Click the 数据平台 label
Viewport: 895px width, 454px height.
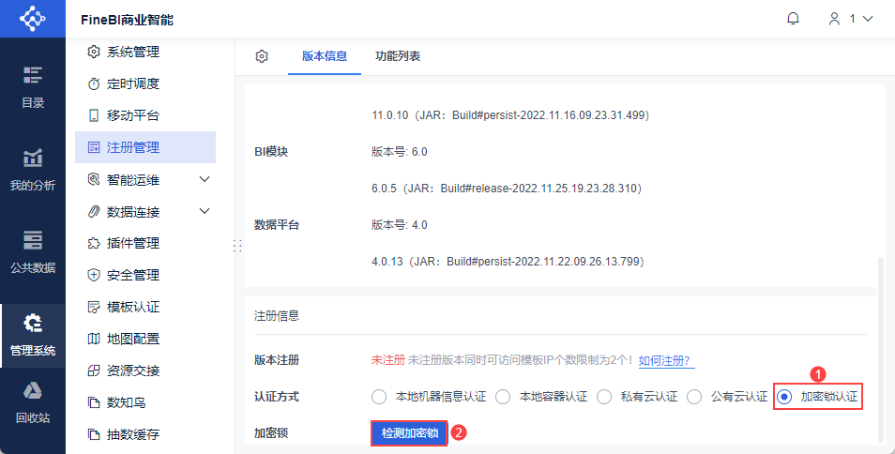click(x=277, y=225)
